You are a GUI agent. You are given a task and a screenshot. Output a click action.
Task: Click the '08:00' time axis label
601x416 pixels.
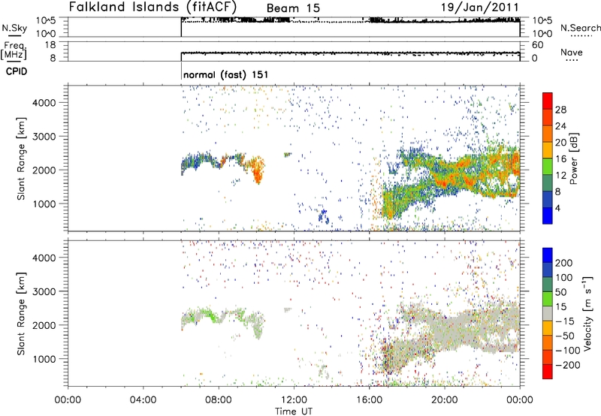point(219,400)
